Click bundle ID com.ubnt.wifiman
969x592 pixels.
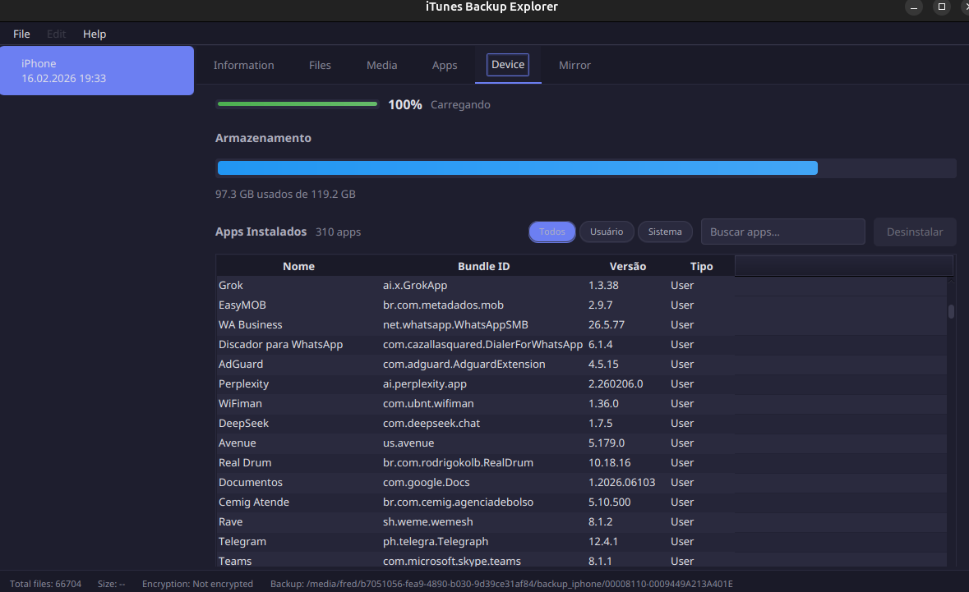pyautogui.click(x=428, y=404)
